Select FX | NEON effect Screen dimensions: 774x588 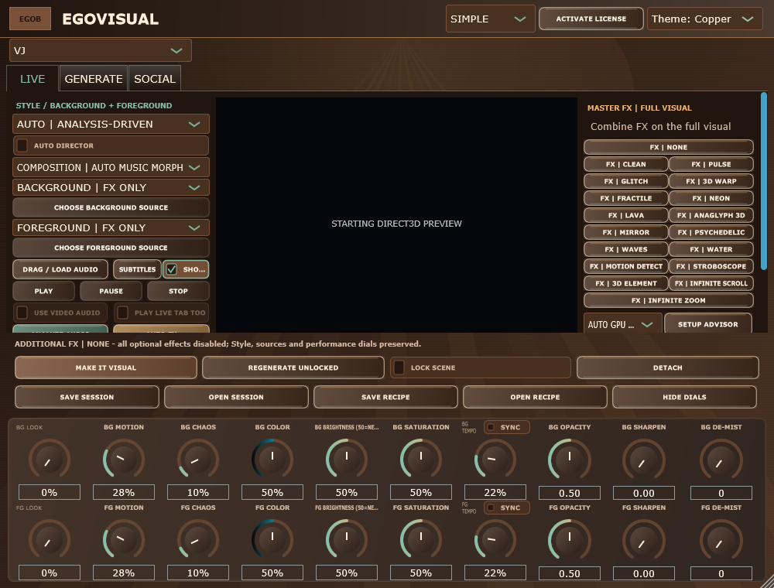coord(711,198)
